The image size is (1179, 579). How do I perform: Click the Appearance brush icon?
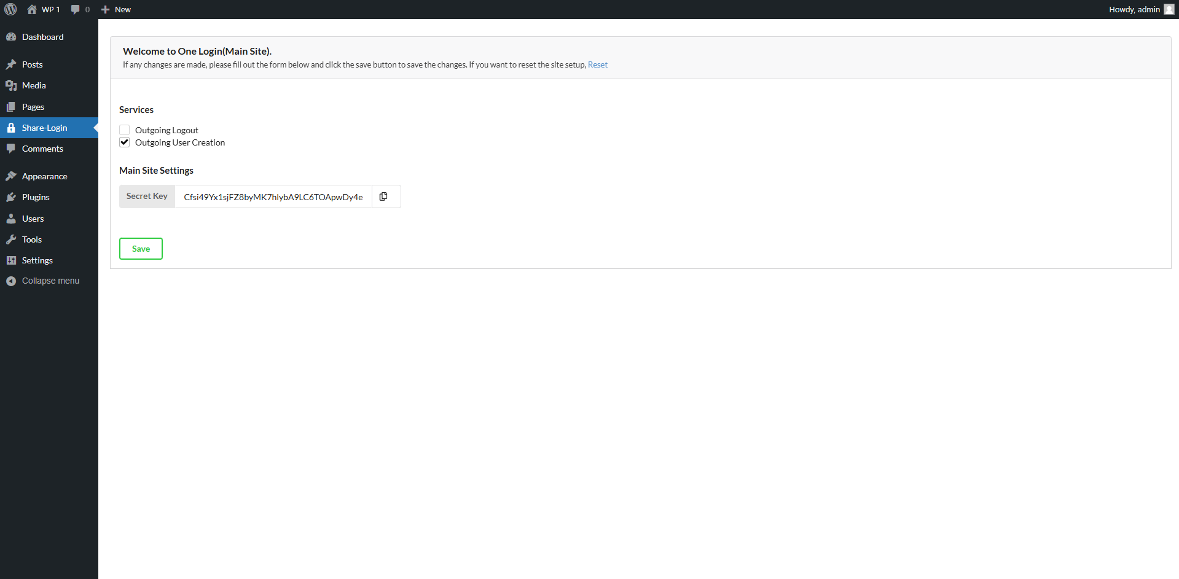point(12,176)
